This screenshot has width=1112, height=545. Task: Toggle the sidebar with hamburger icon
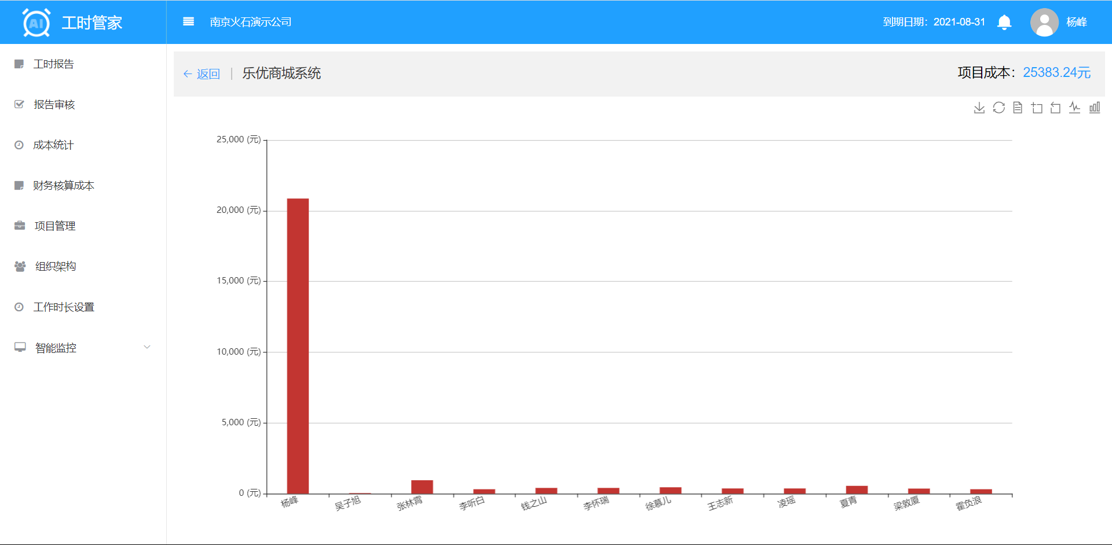tap(188, 22)
